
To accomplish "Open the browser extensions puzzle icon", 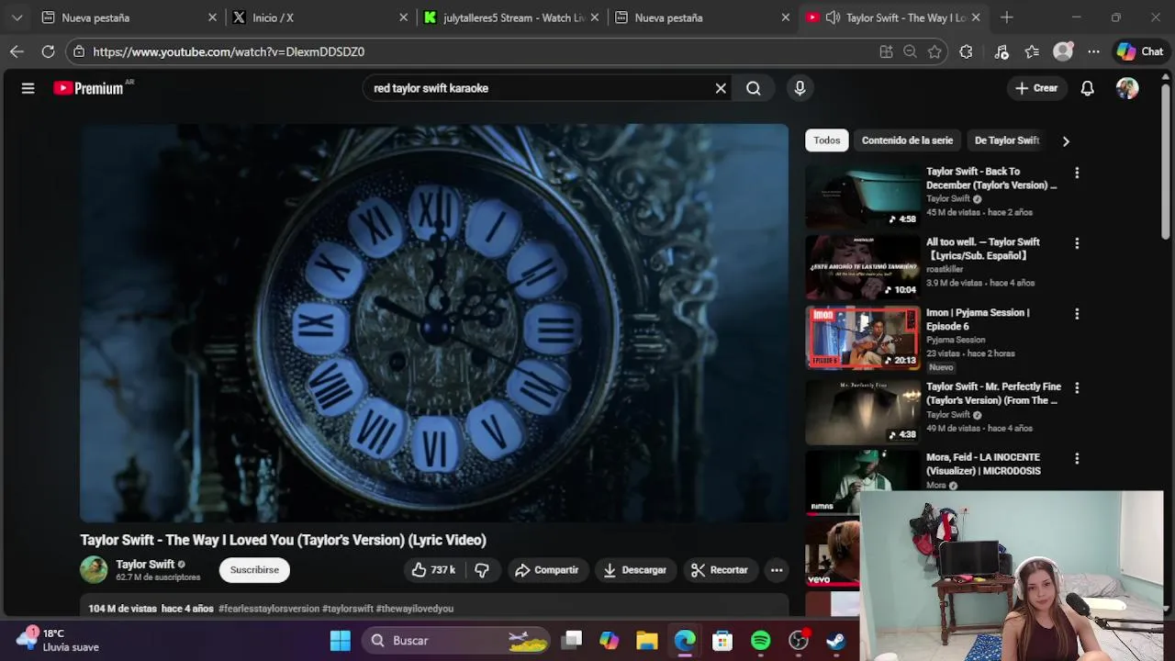I will (966, 51).
